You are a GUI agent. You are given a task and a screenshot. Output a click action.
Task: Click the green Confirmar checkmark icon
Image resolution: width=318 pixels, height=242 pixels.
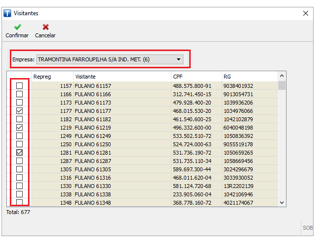pos(17,27)
